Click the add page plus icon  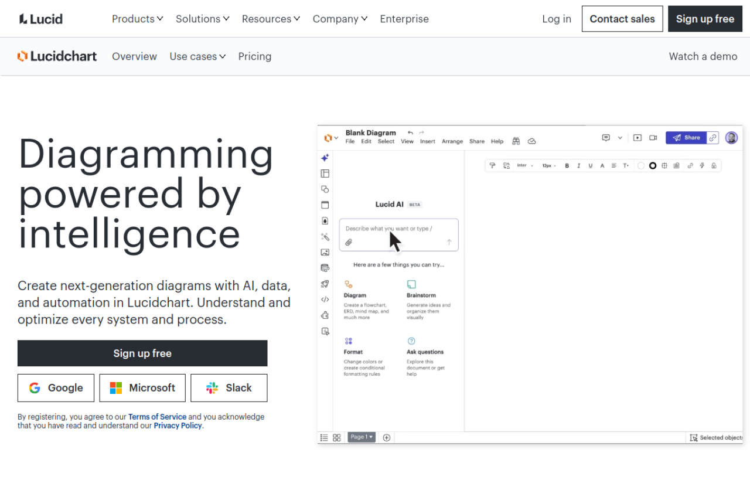point(387,437)
